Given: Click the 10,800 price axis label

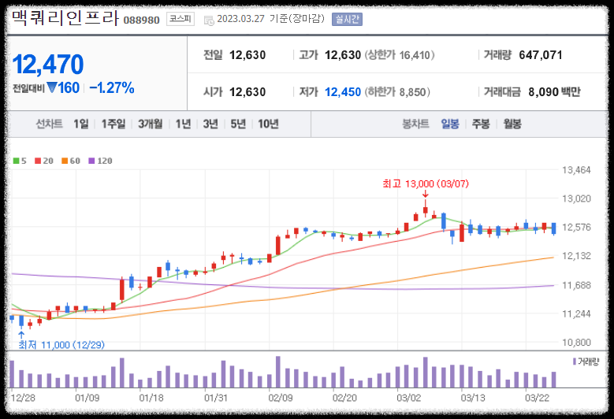Looking at the screenshot, I should (x=576, y=343).
